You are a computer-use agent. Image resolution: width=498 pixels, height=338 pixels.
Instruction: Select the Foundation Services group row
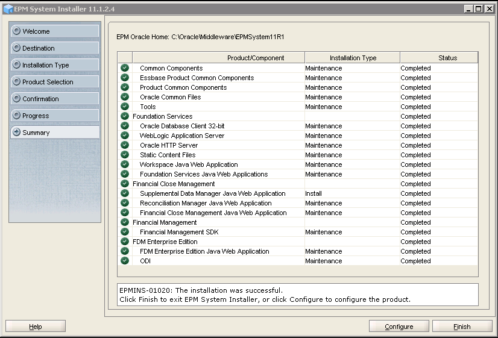(x=163, y=116)
